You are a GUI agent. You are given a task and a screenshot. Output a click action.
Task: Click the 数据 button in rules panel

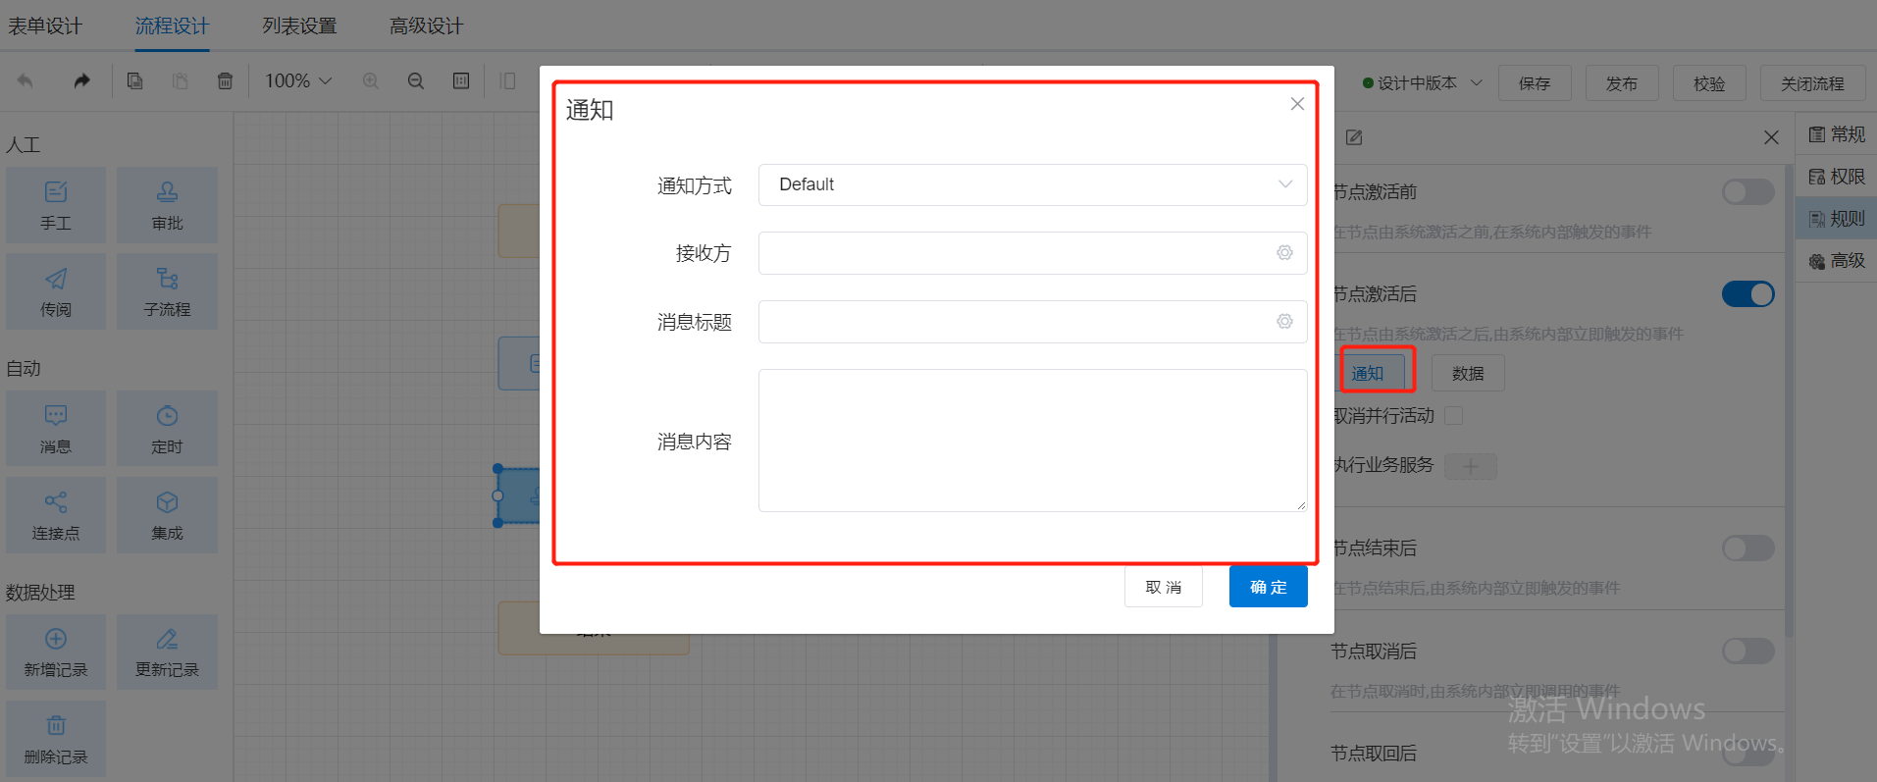1468,373
